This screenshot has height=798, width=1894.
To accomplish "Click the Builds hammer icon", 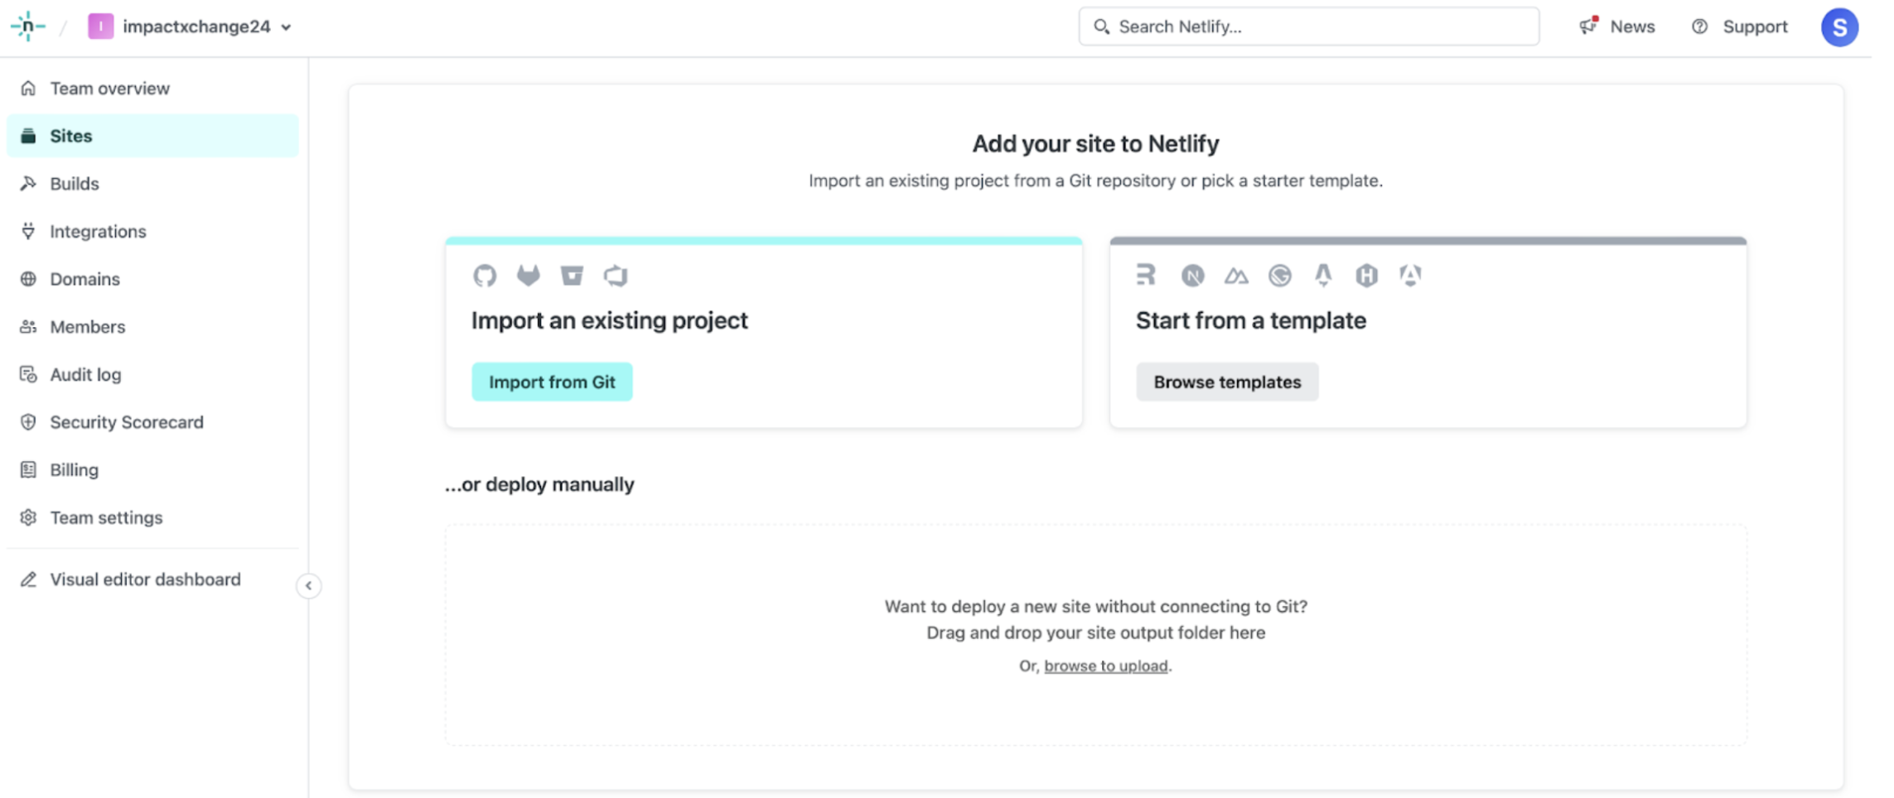I will click(x=28, y=184).
